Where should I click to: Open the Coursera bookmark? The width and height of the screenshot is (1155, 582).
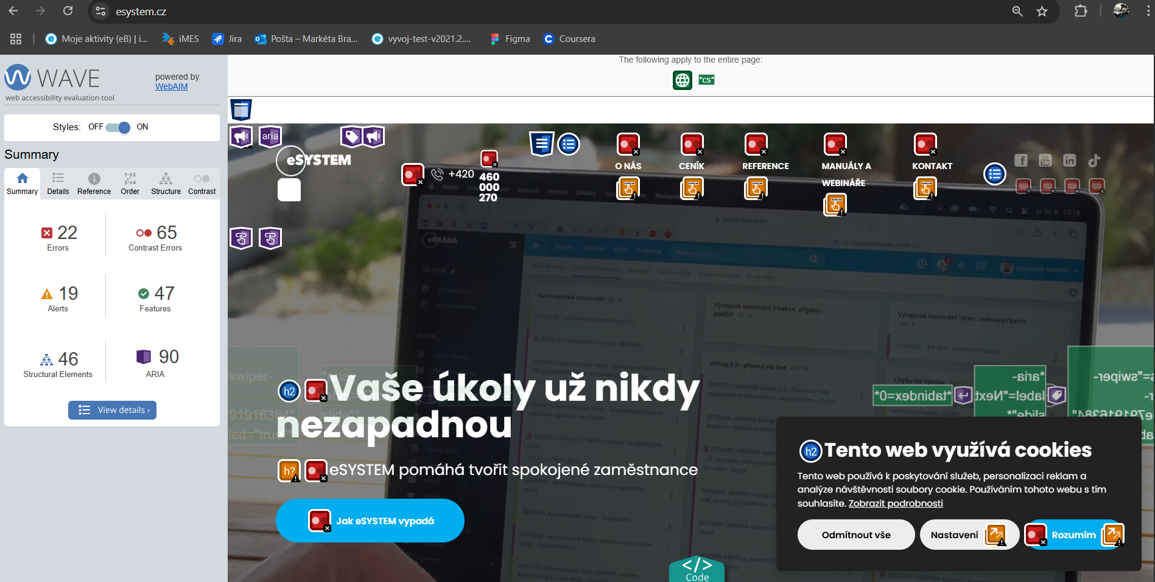(x=570, y=39)
